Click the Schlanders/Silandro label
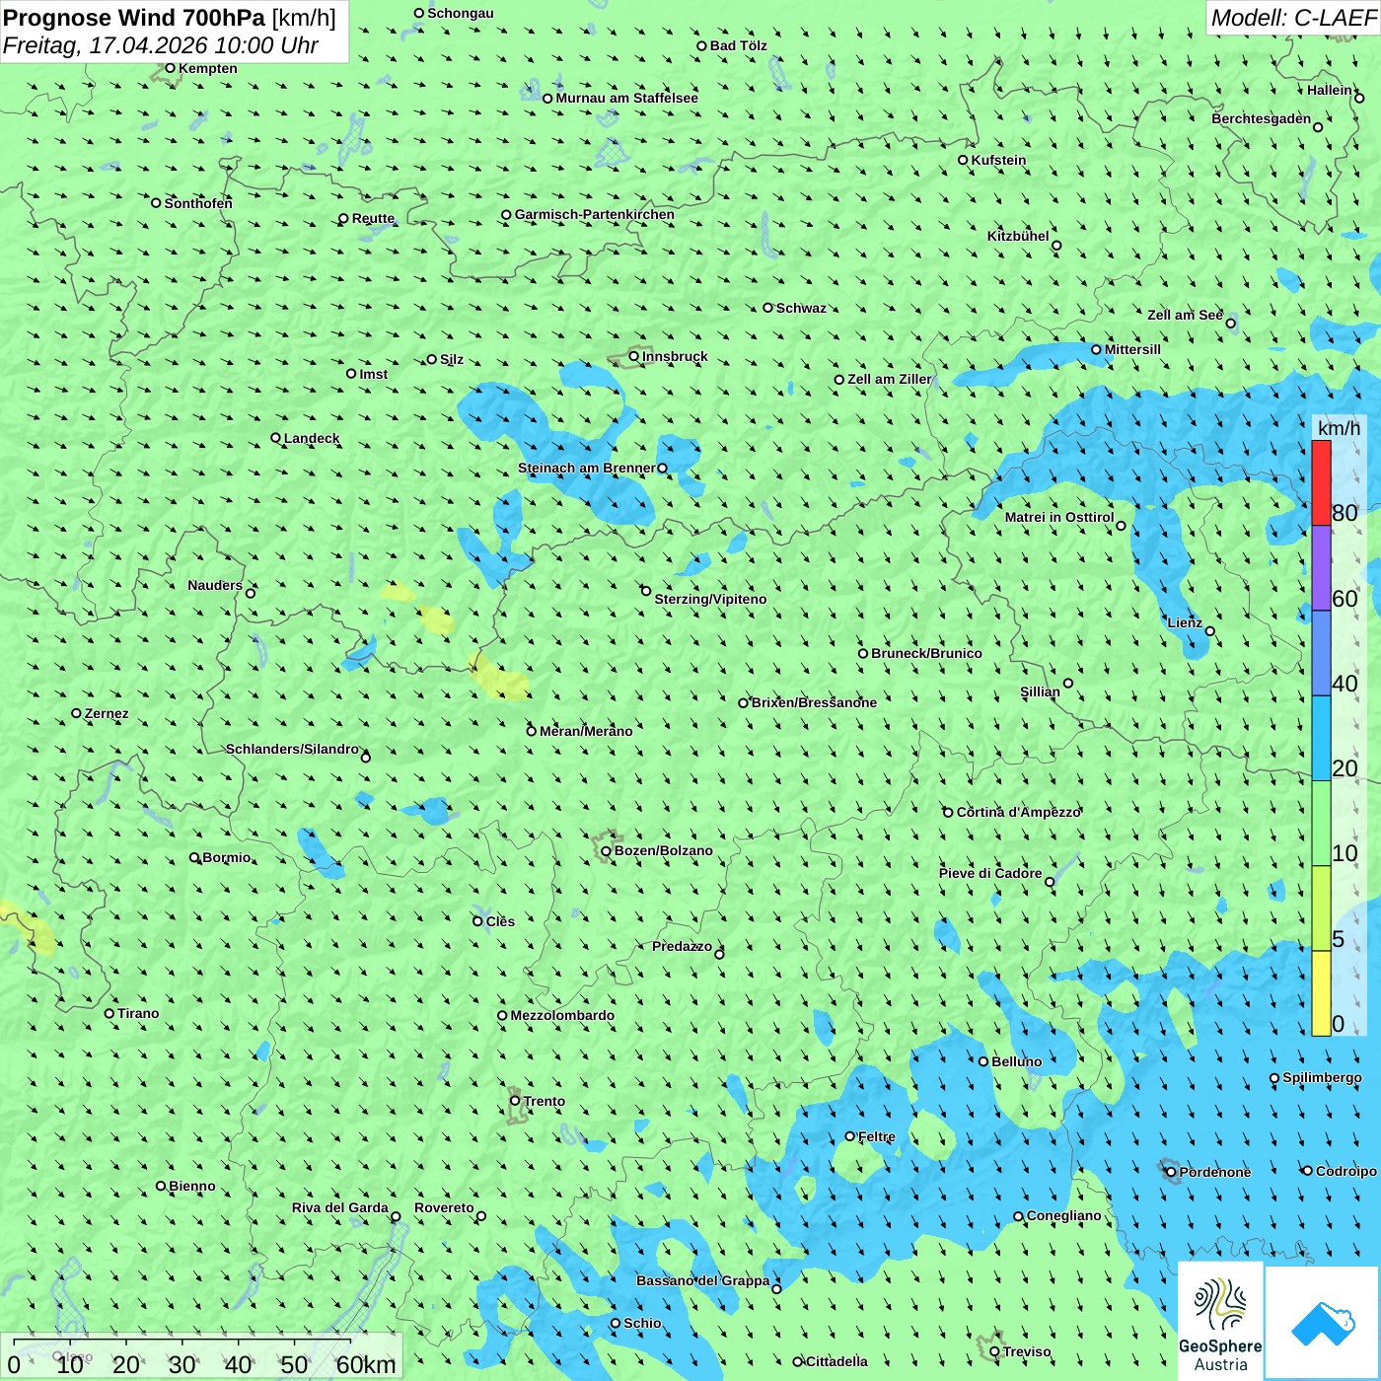 (292, 749)
